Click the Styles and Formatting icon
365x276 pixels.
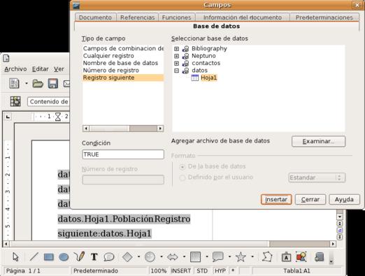pos(15,101)
